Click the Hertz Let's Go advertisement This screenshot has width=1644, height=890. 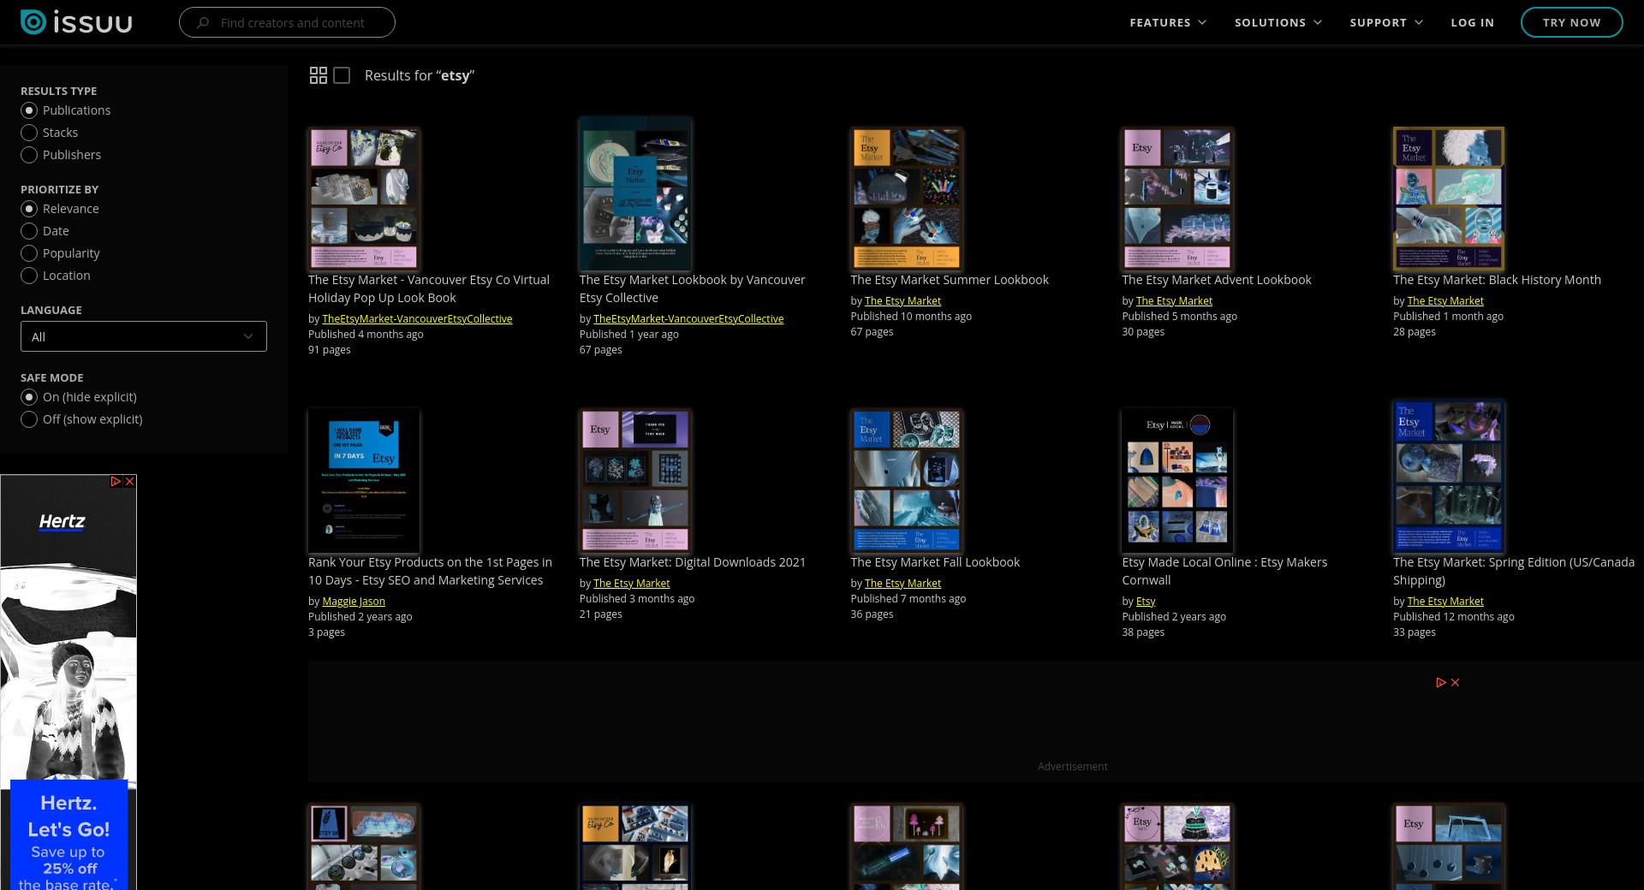(x=68, y=683)
